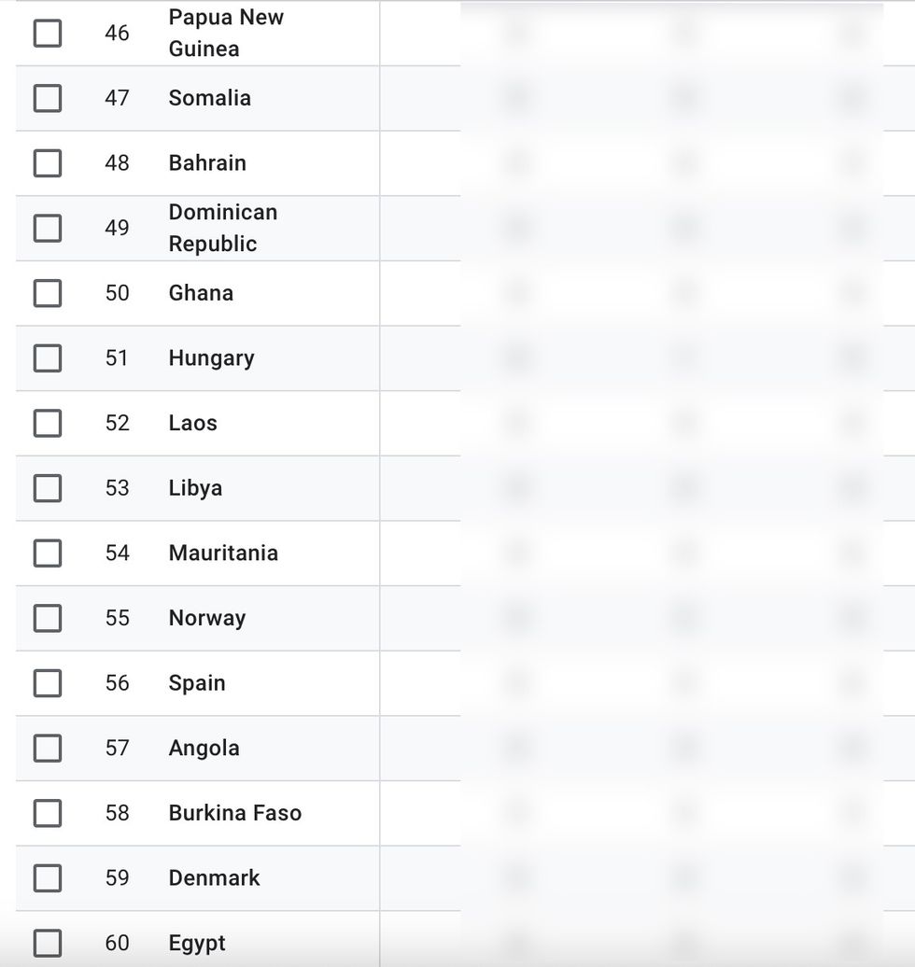Tick the checkbox next to Bahrain
Viewport: 915px width, 967px height.
[x=48, y=163]
